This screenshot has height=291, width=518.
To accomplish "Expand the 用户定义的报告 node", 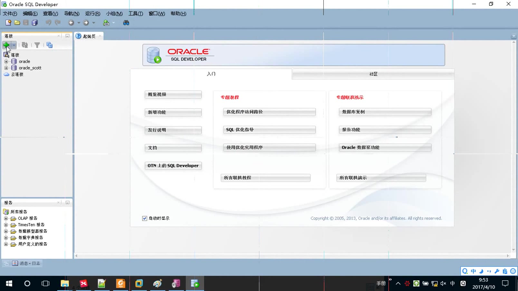I will coord(6,244).
